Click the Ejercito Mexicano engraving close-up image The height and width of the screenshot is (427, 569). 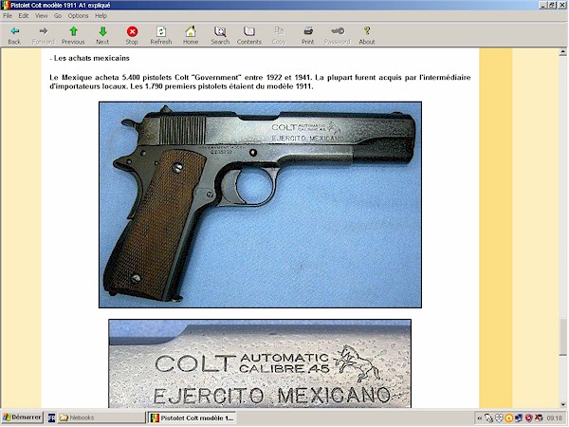tap(260, 363)
